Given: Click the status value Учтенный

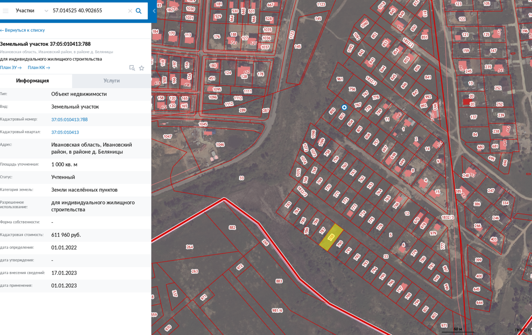Looking at the screenshot, I should pos(63,177).
